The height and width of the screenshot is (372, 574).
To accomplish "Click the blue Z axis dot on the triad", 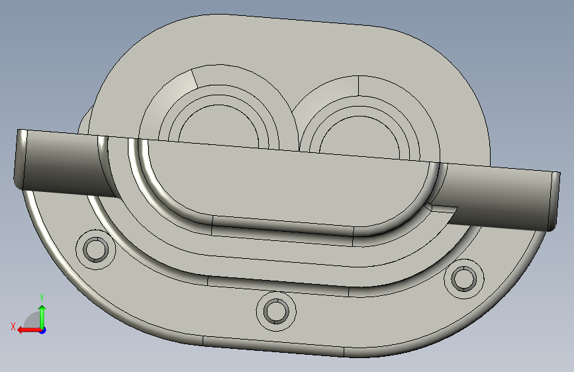I will [x=43, y=330].
